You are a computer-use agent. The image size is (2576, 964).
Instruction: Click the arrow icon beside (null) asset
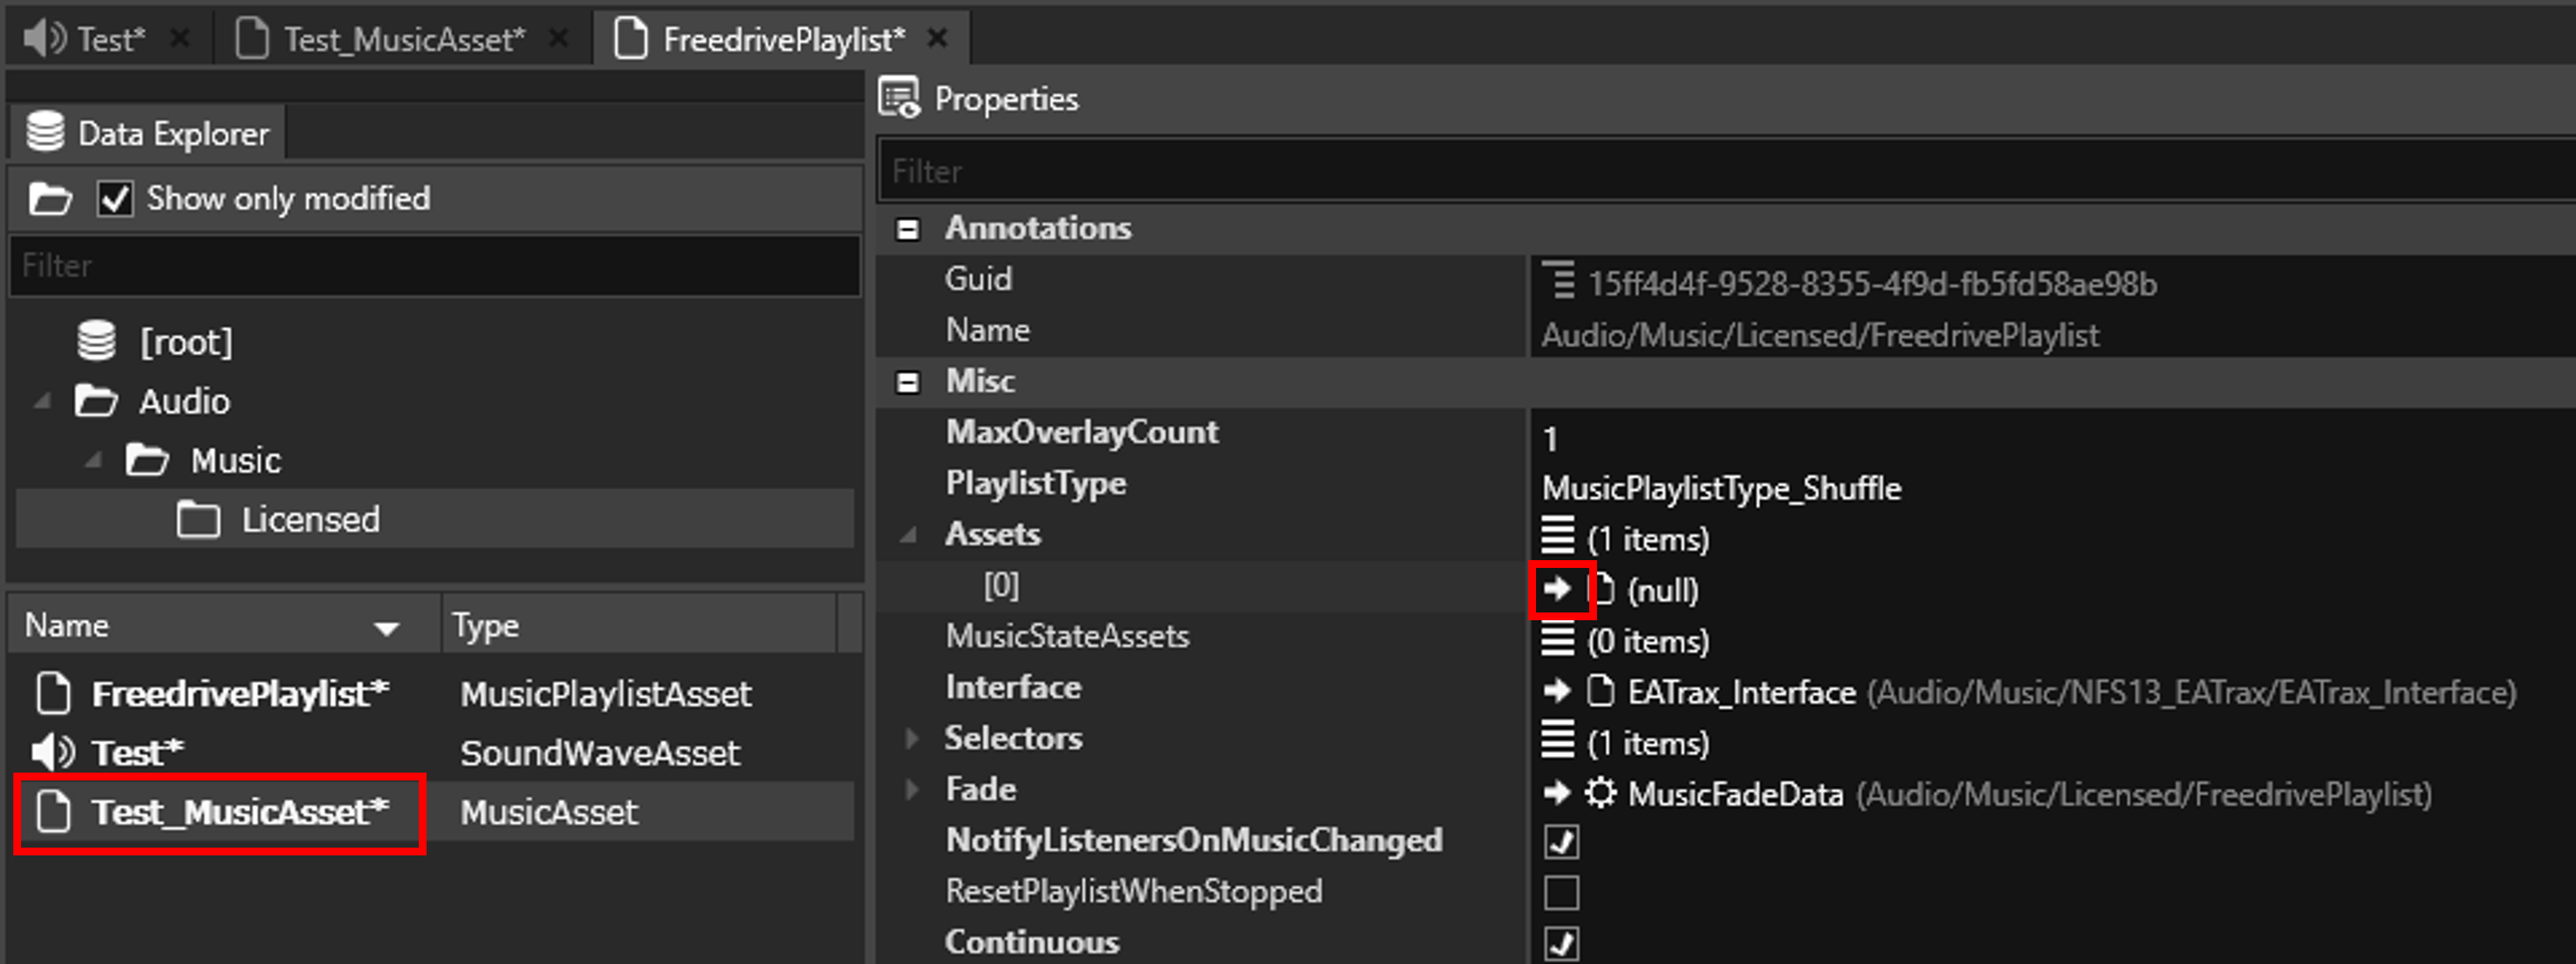1557,590
